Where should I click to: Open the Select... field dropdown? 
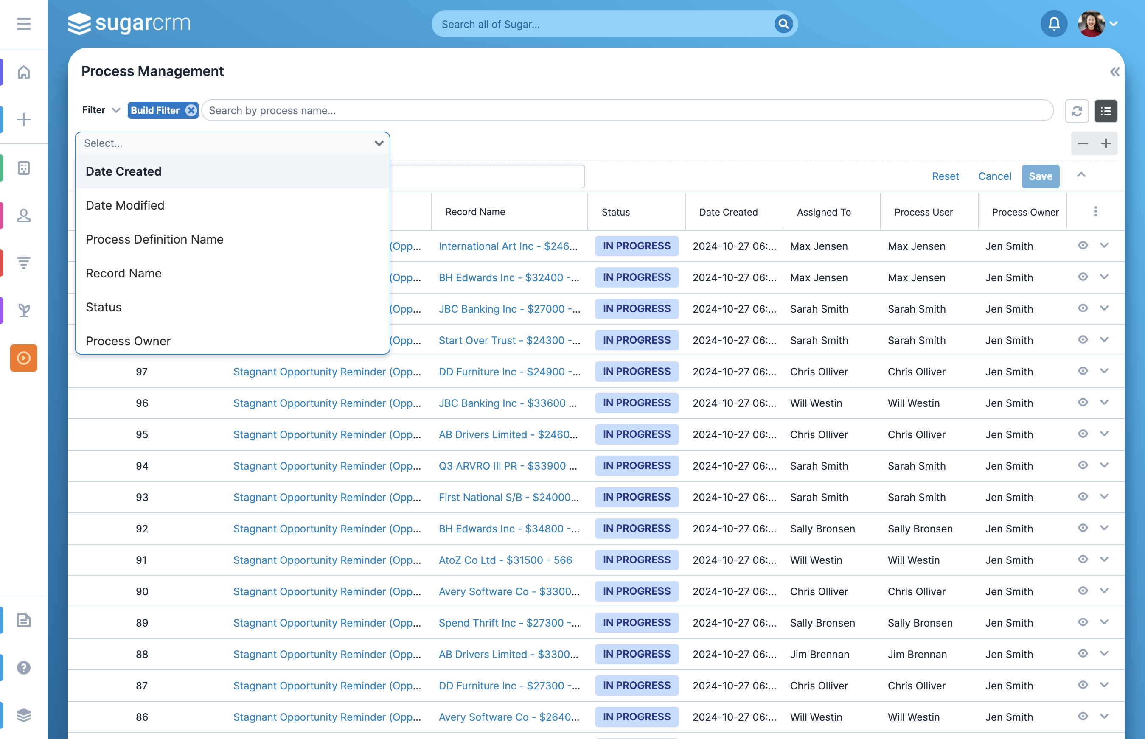coord(233,143)
